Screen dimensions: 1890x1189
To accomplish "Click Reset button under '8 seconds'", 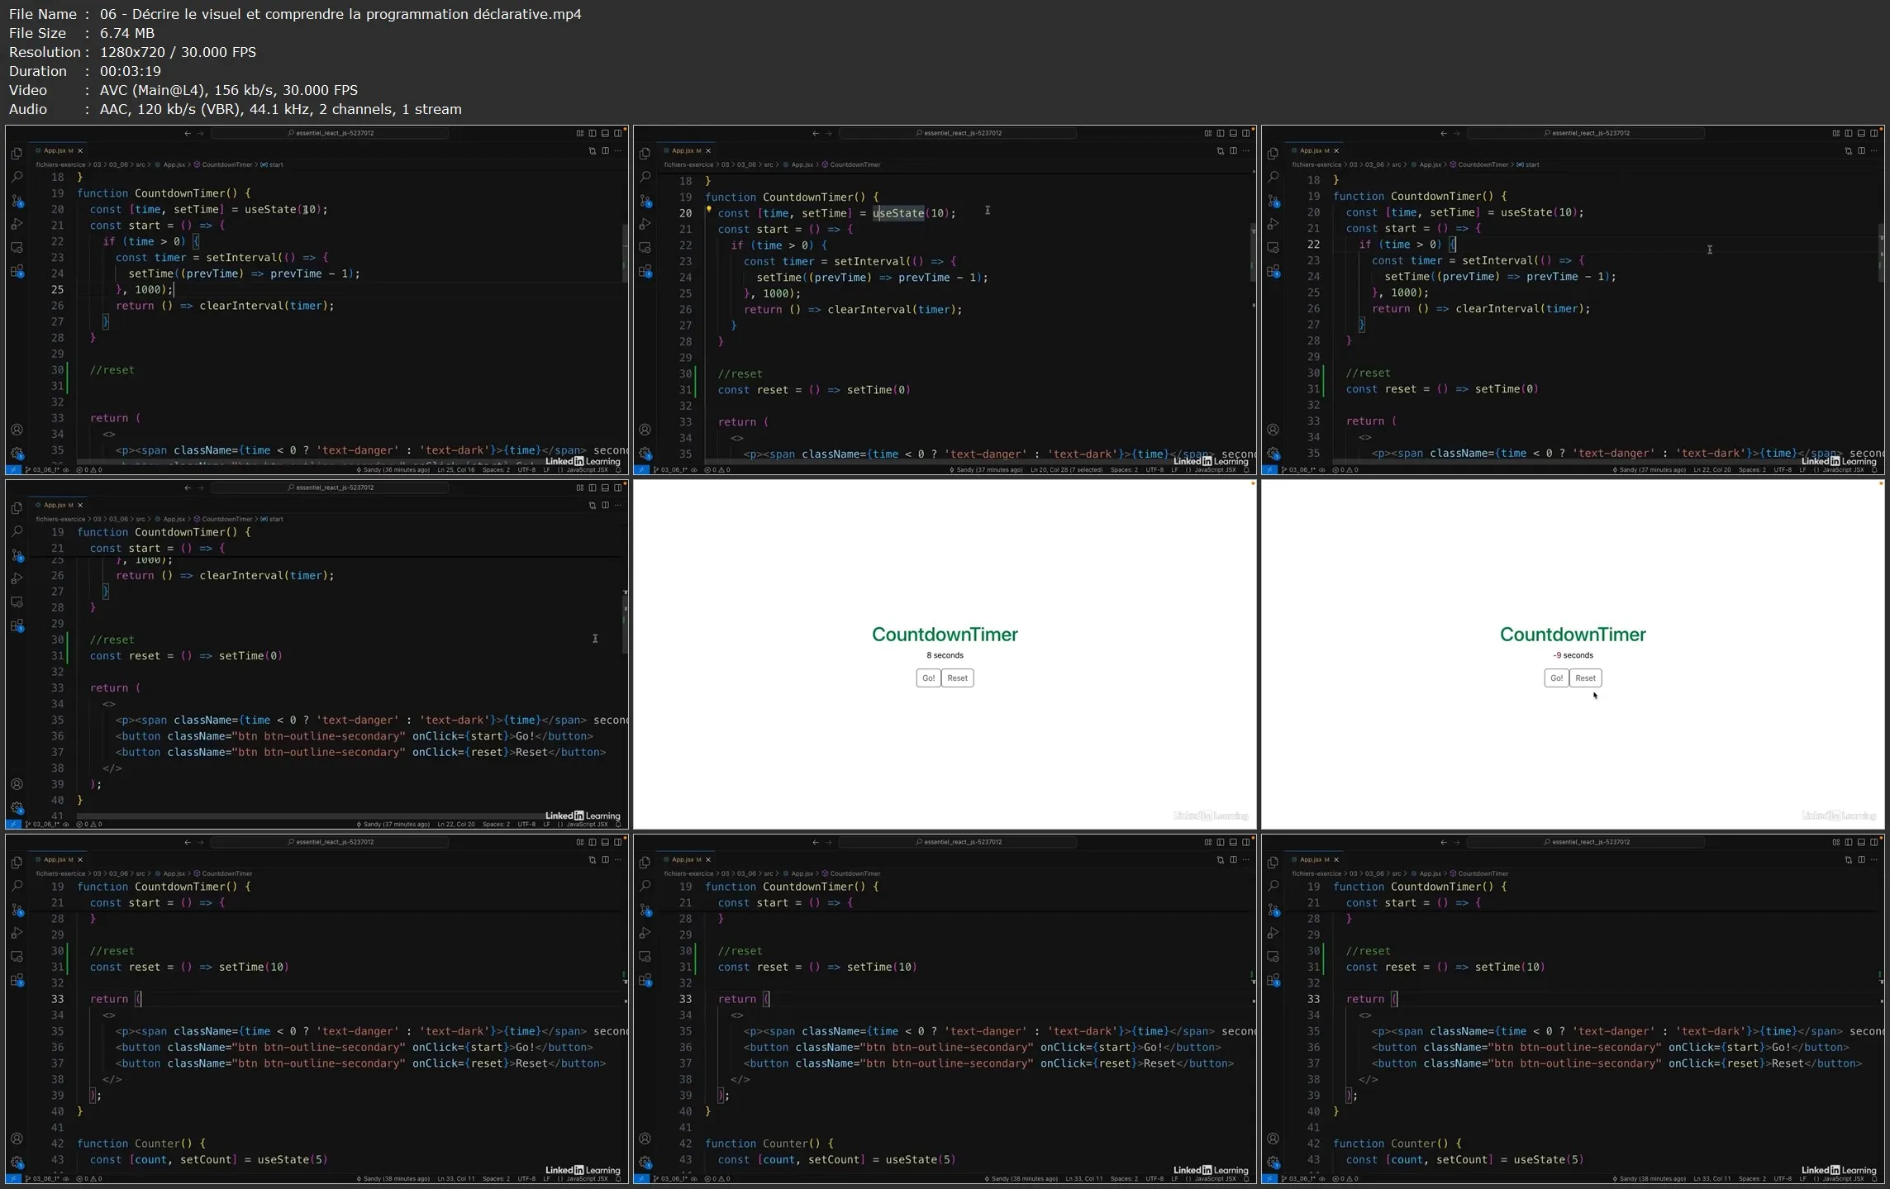I will click(958, 678).
